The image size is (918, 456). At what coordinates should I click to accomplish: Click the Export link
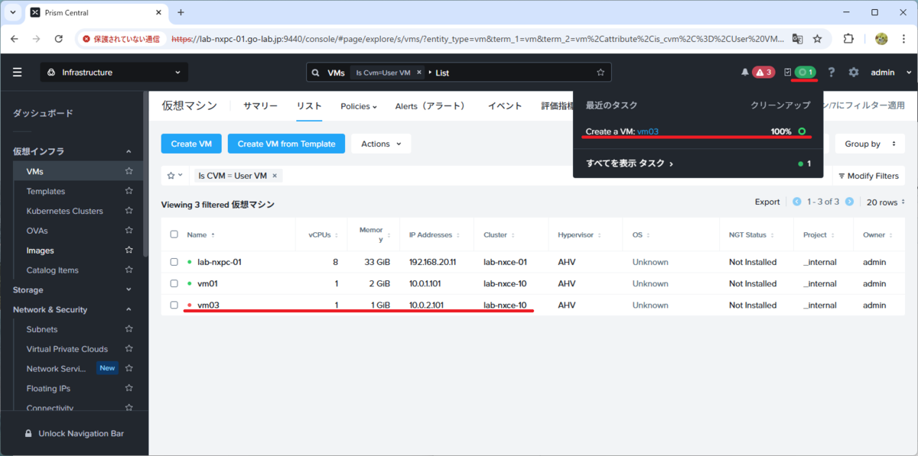pos(767,202)
